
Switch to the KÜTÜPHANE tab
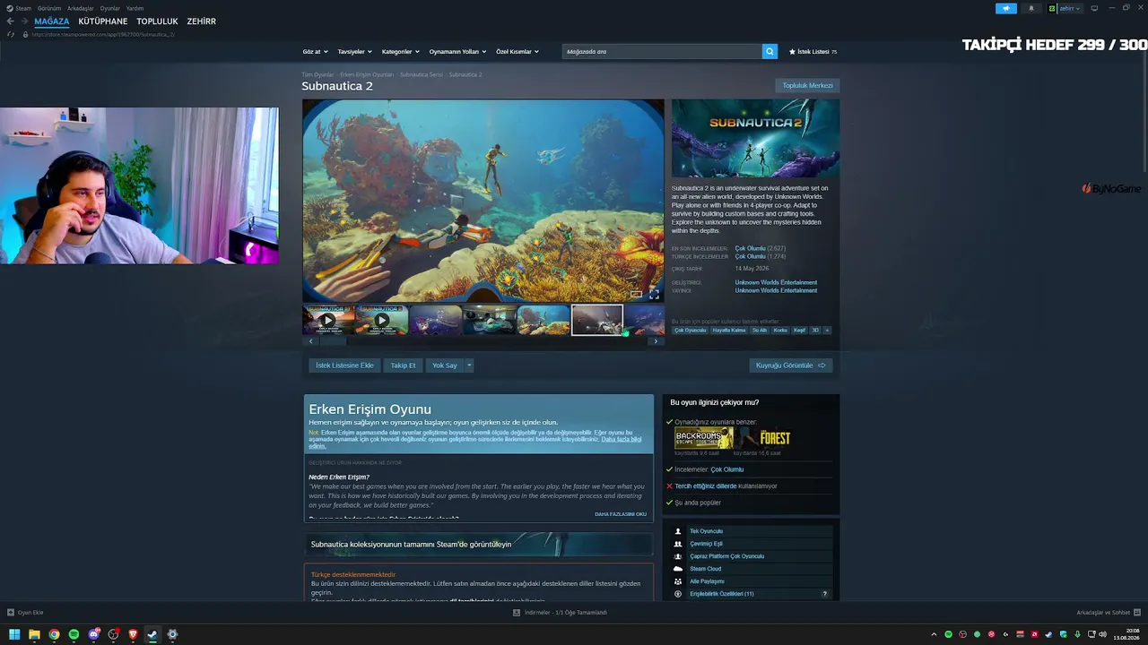point(103,21)
